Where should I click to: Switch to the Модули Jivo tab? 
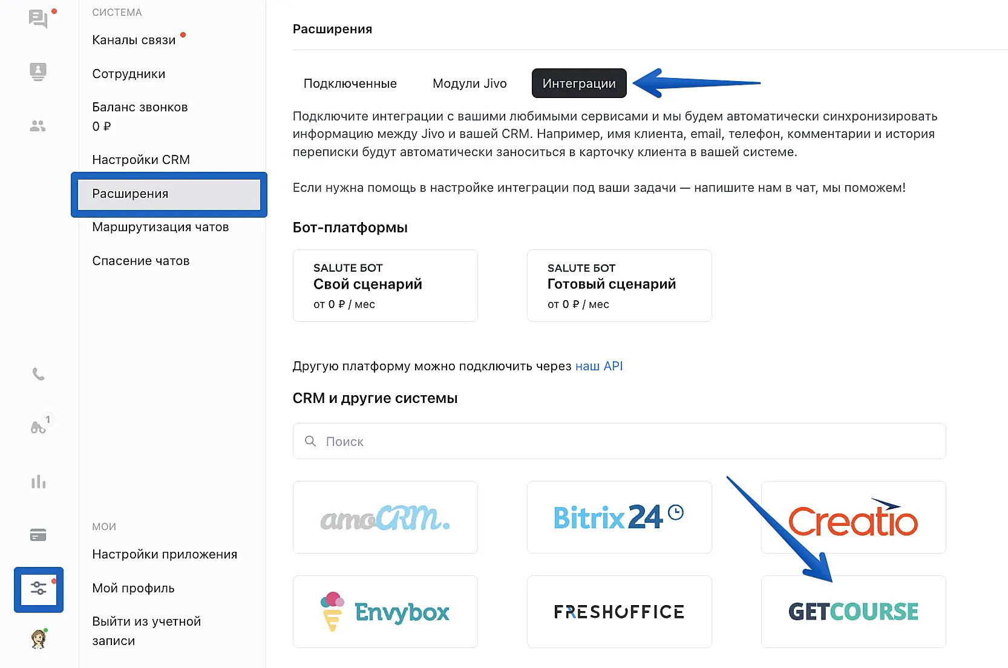[x=470, y=83]
